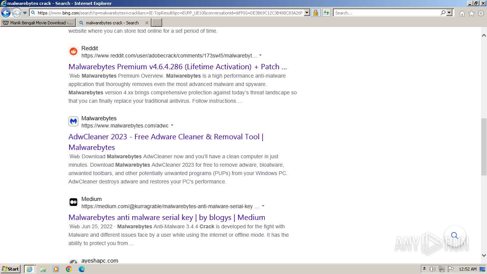Minimize the Internet Explorer window
Viewport: 487px width, 274px height.
[469, 3]
